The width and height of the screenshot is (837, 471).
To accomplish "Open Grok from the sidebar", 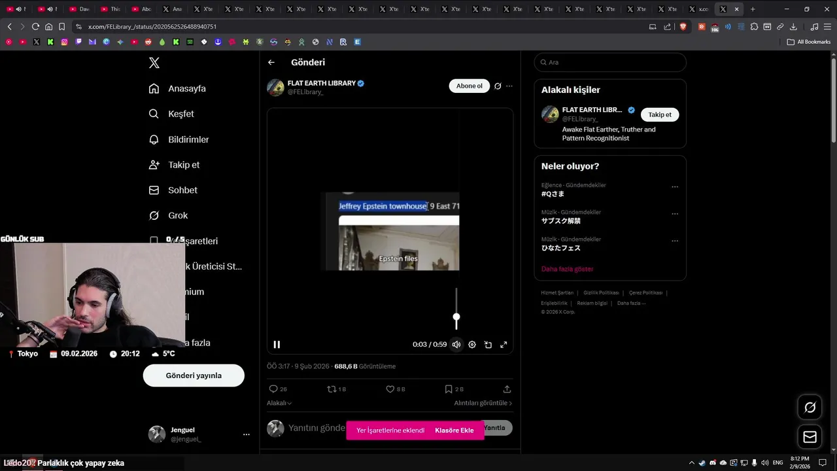I will pos(168,215).
